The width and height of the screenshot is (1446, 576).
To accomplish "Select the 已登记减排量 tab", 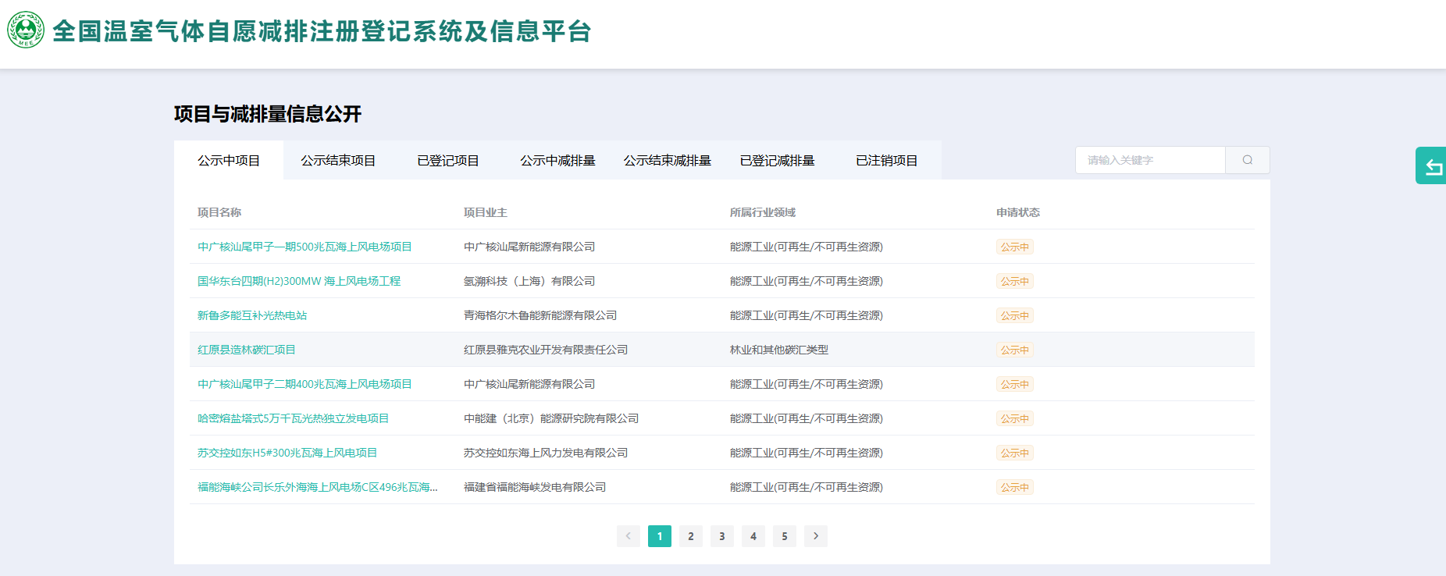I will point(777,160).
